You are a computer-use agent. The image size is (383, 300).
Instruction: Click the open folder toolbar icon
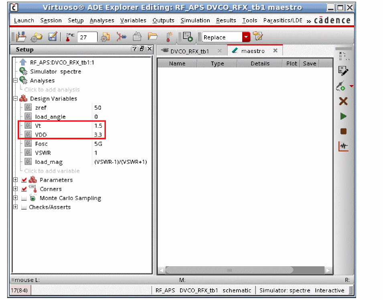[153, 37]
